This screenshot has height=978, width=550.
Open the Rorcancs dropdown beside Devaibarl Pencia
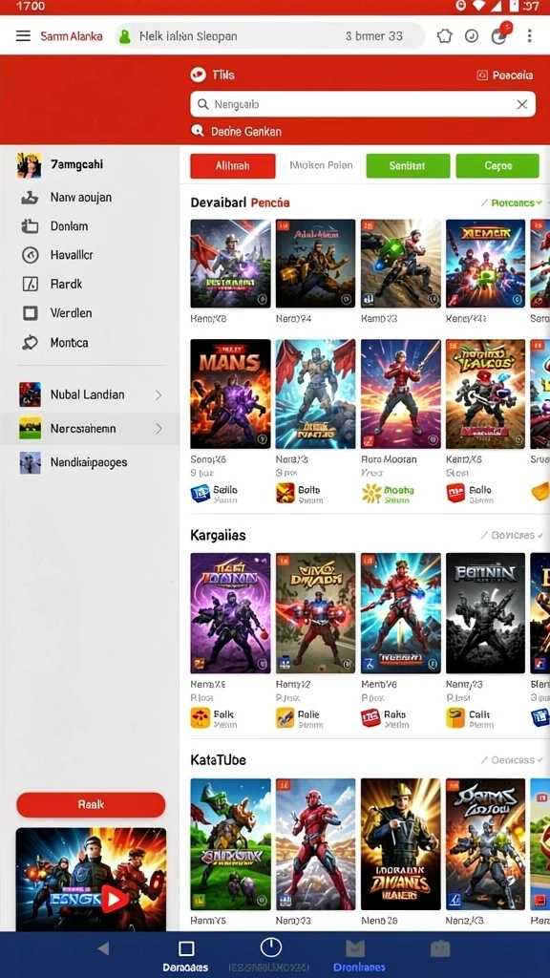pos(512,202)
